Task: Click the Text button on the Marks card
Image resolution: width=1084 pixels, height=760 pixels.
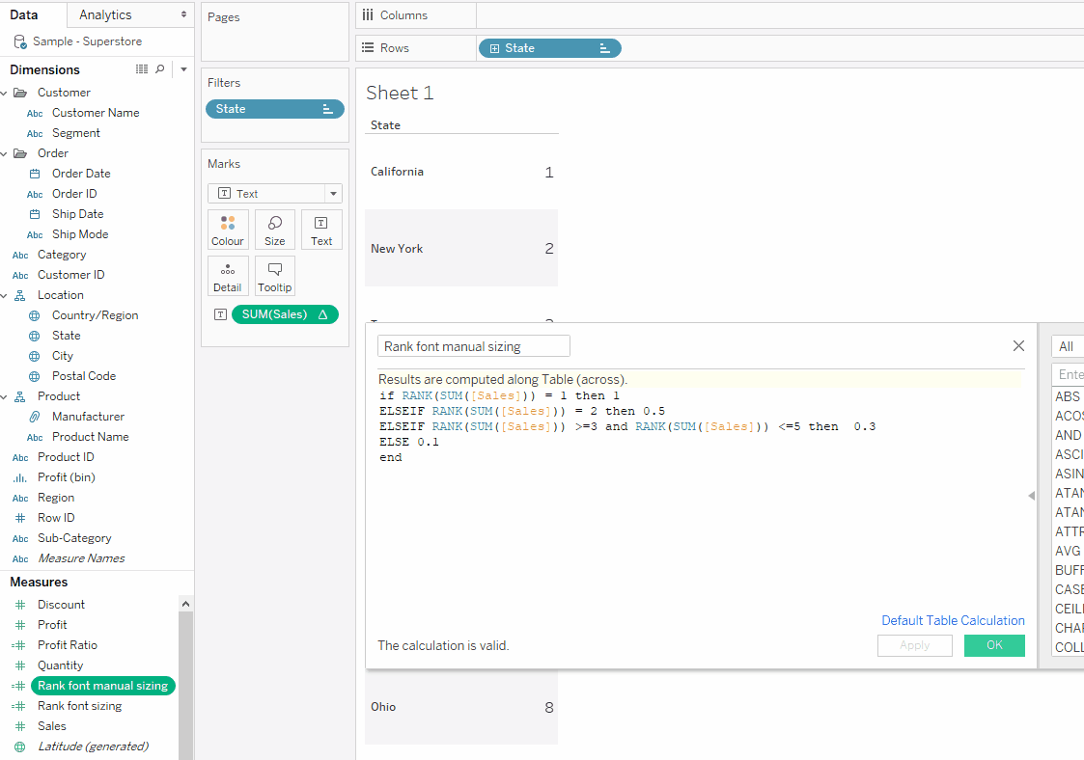Action: [321, 230]
